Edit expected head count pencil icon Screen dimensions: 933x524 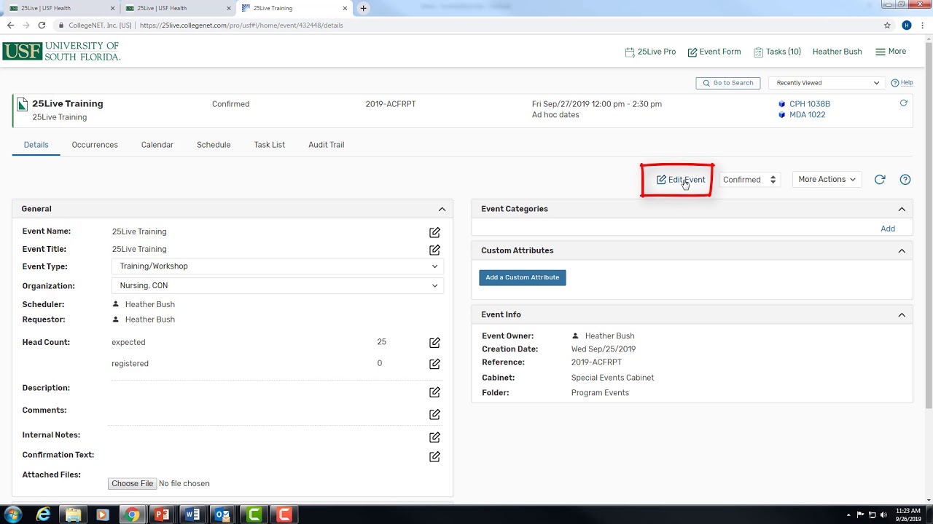[x=434, y=342]
